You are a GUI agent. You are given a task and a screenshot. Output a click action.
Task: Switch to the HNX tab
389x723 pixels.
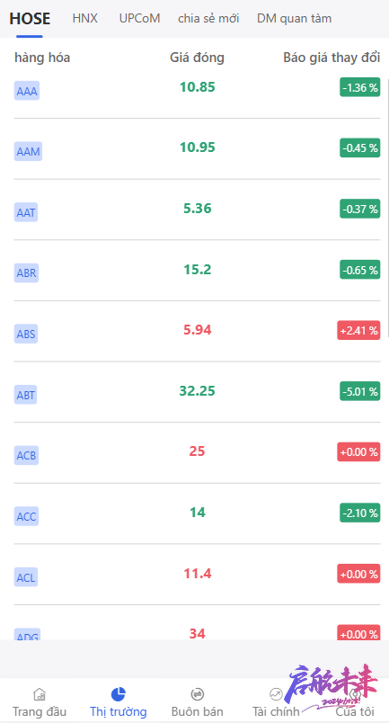[84, 19]
